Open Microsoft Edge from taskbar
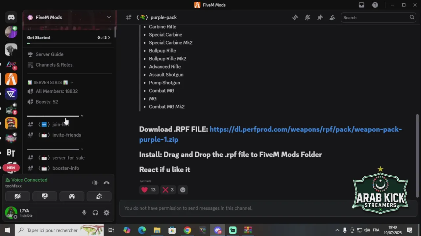This screenshot has height=236, width=421. 142,230
